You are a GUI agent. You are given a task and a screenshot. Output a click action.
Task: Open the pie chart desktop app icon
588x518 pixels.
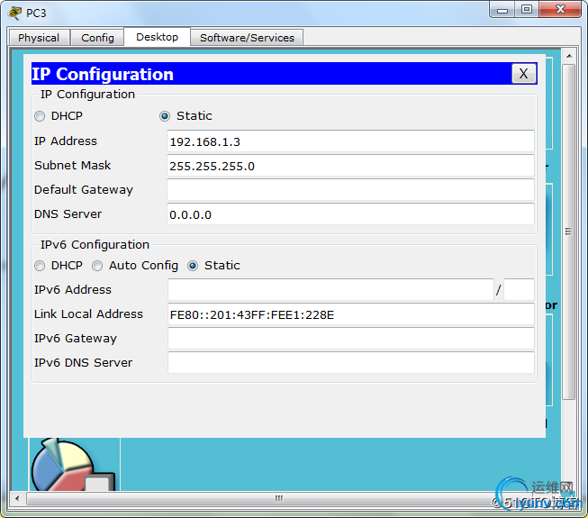click(75, 464)
